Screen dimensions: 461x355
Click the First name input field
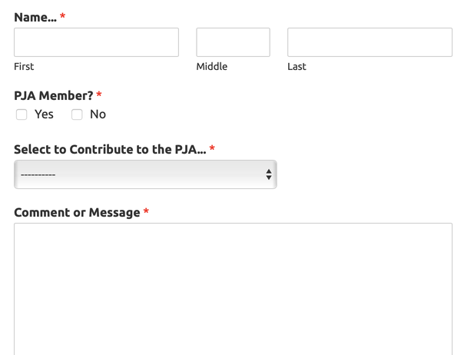[x=96, y=42]
